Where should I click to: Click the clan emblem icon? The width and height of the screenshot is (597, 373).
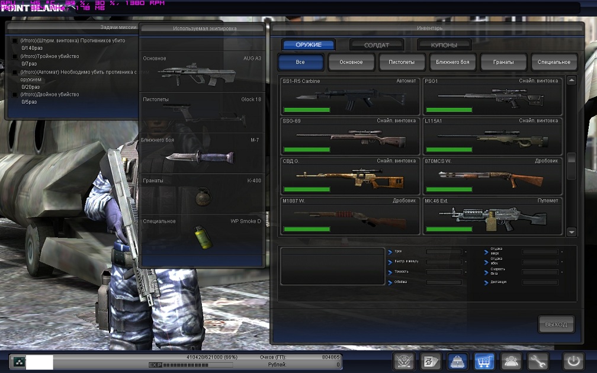pos(403,361)
